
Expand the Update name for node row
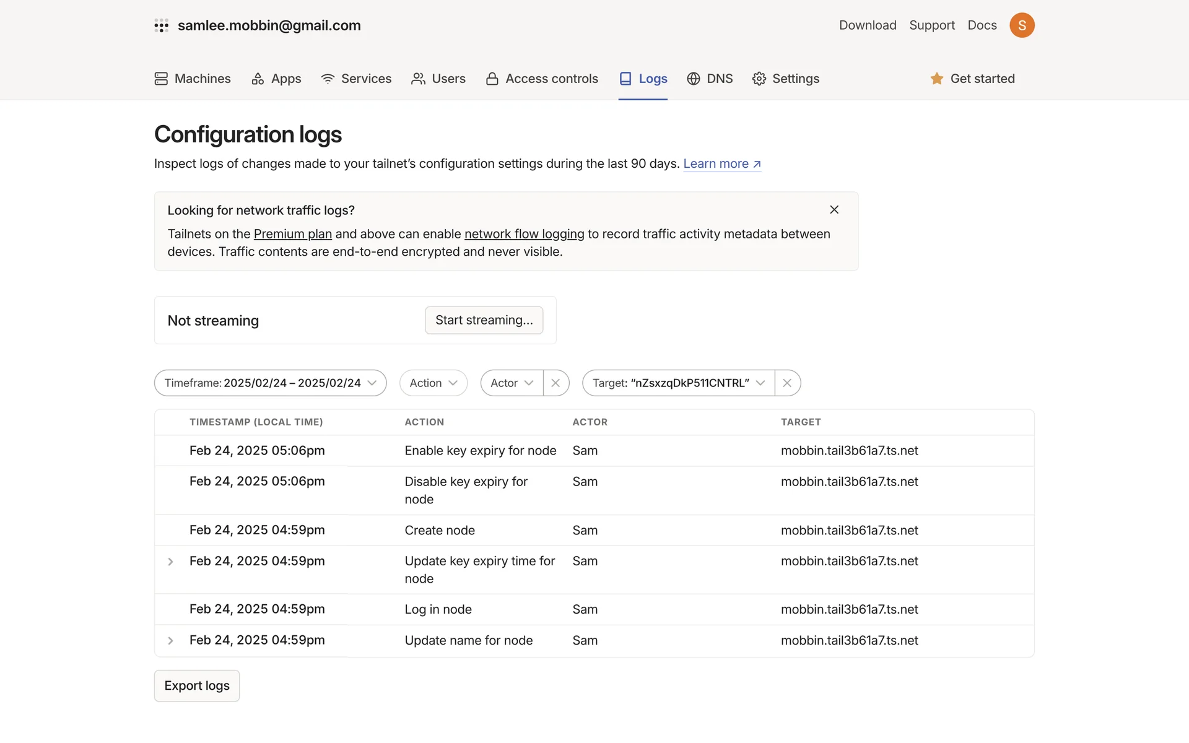[170, 641]
